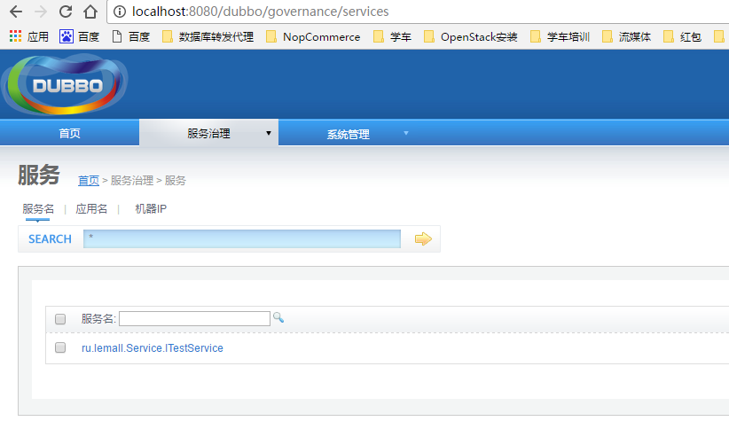Follow the 首页 breadcrumb link
729x429 pixels.
click(89, 180)
